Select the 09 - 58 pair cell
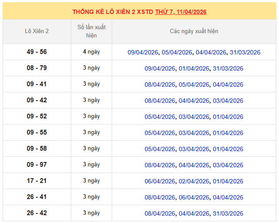 37,149
